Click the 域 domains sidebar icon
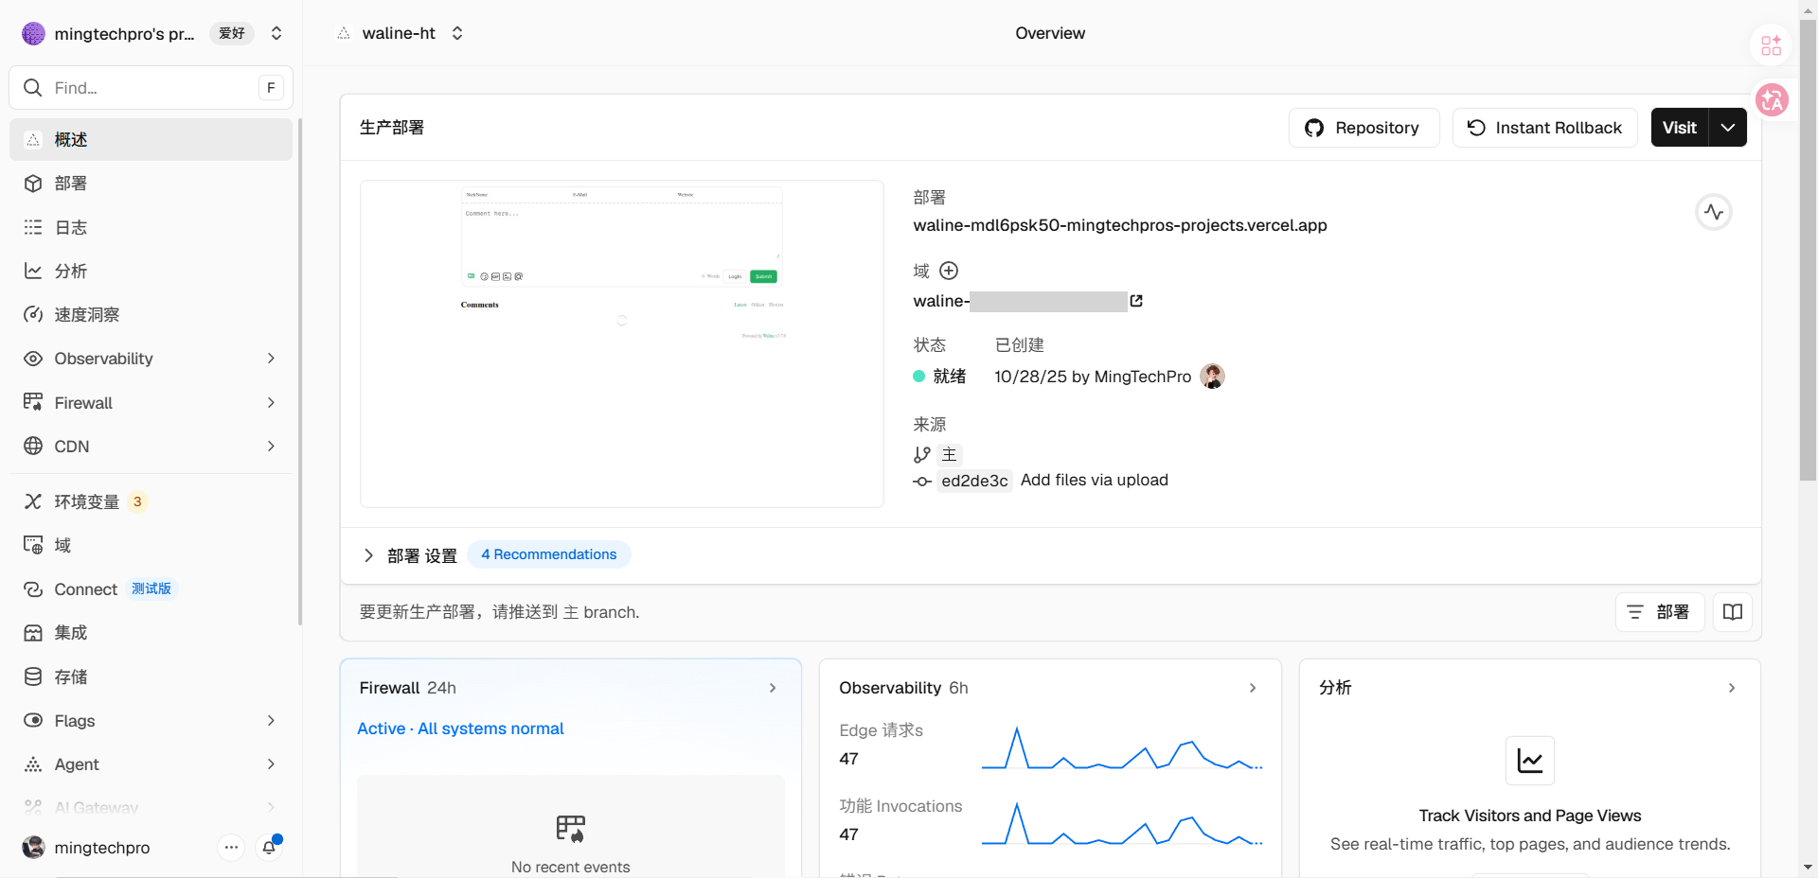 click(x=33, y=545)
